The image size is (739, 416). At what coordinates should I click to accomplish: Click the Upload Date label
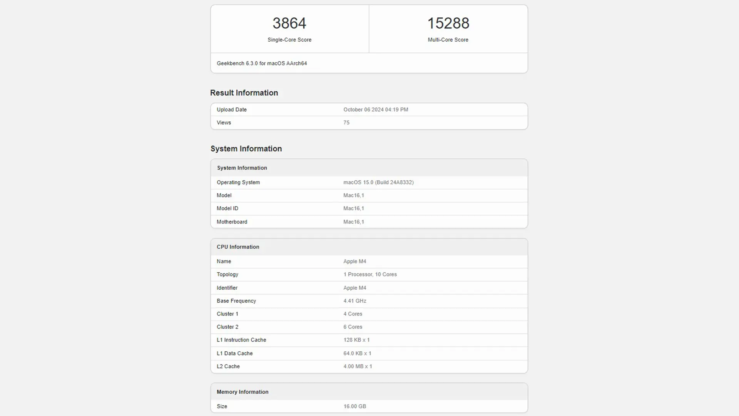[x=232, y=109]
